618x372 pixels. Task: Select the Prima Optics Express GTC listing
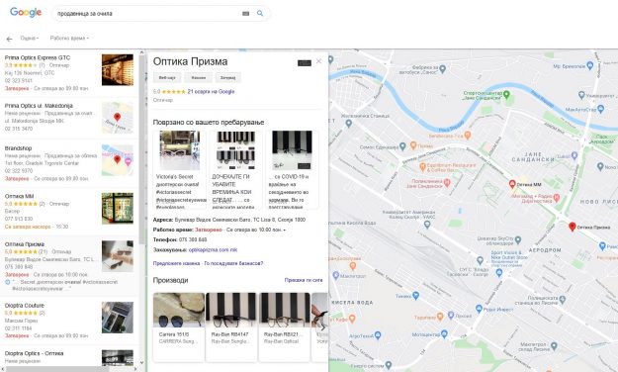69,73
